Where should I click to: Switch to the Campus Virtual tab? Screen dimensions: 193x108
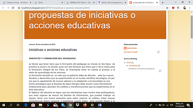coord(17,3)
